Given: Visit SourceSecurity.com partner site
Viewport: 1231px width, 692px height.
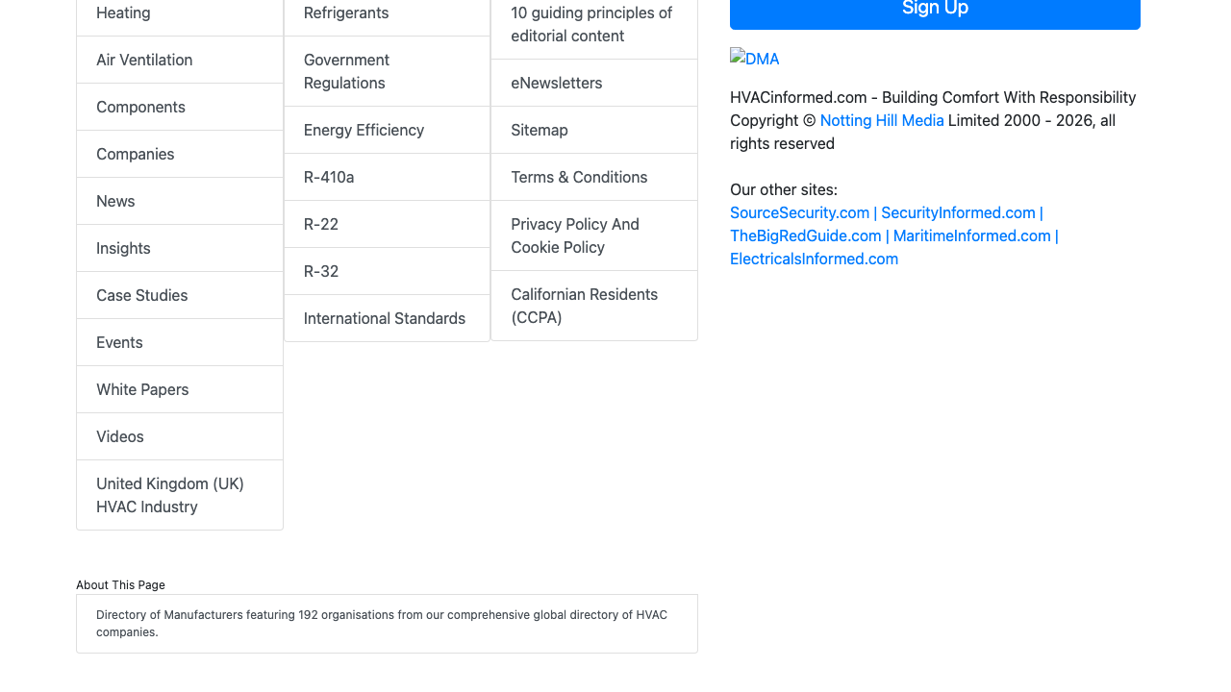Looking at the screenshot, I should pyautogui.click(x=799, y=212).
